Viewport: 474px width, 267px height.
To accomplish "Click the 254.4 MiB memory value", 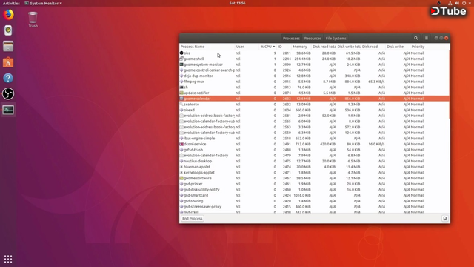I will 302,59.
